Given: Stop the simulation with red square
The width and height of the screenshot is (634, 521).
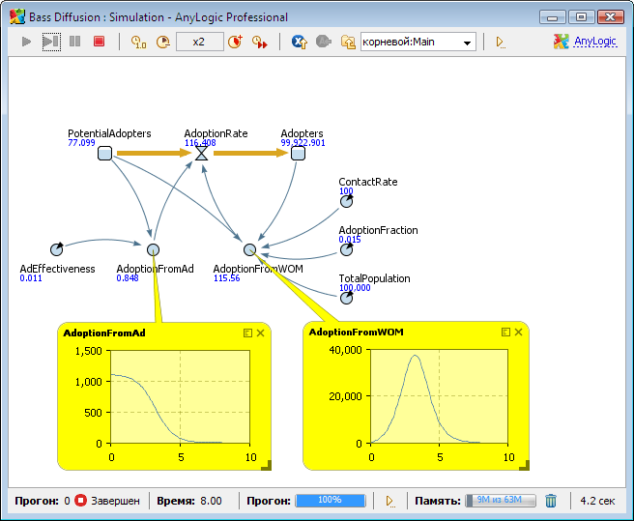Looking at the screenshot, I should 99,42.
